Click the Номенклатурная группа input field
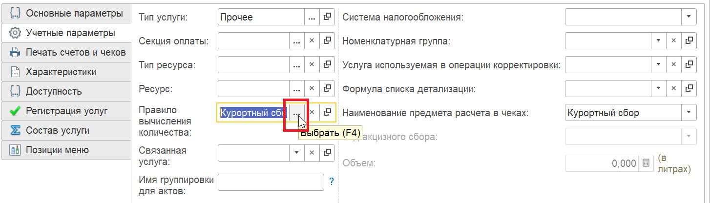The height and width of the screenshot is (203, 710). tap(608, 40)
